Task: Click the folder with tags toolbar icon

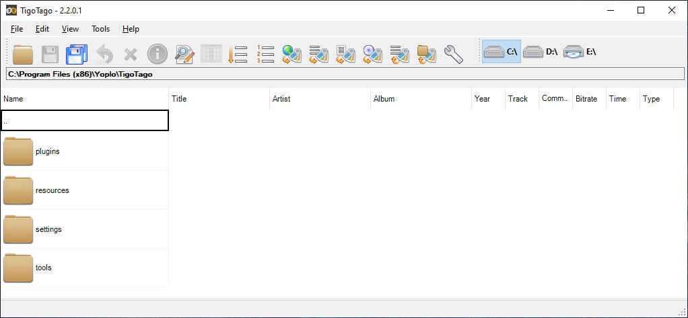Action: click(426, 52)
